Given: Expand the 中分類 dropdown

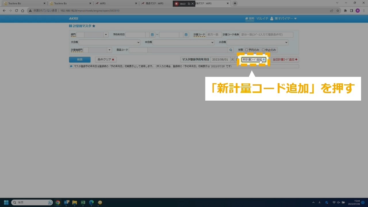Looking at the screenshot, I should pos(183,42).
